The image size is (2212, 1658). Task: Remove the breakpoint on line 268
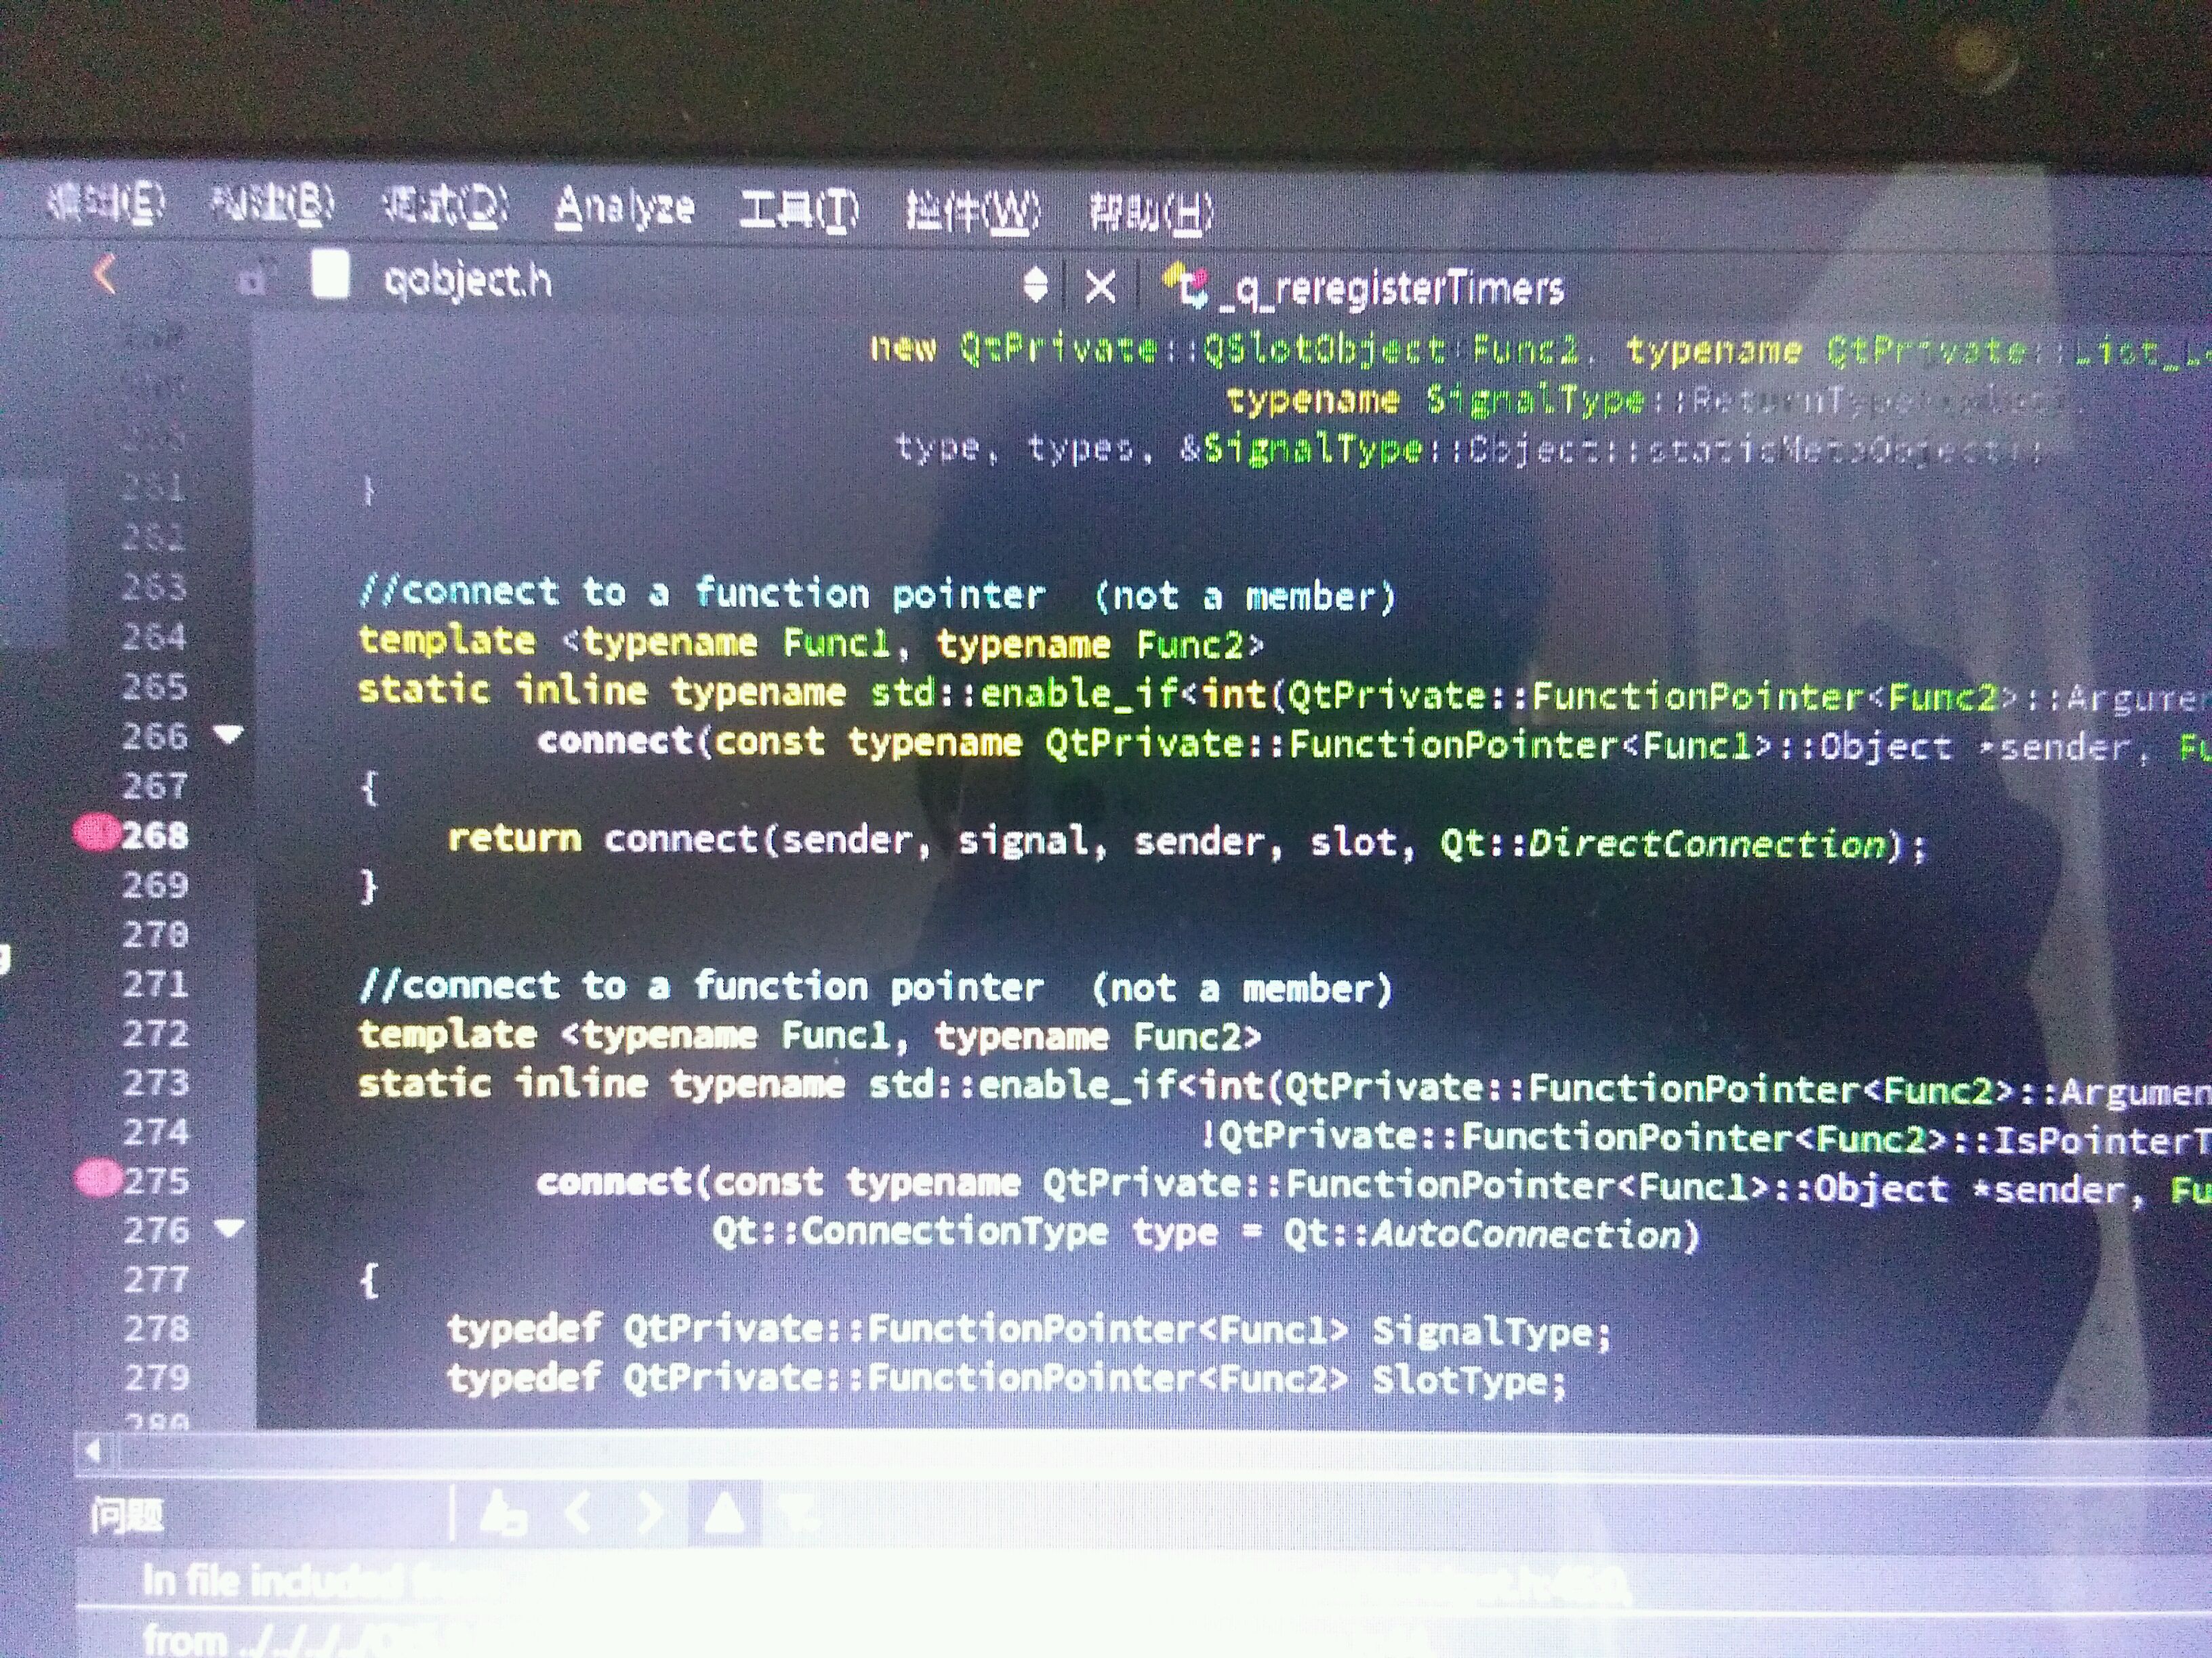pos(97,832)
